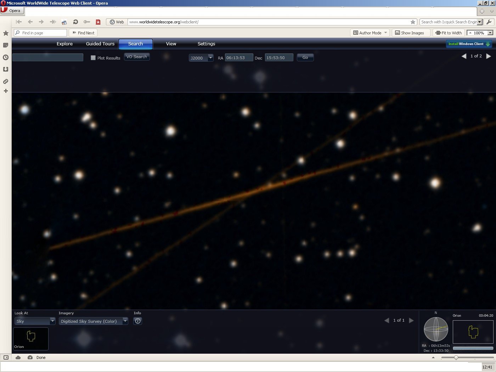Open Opera bookmarks star panel in sidebar
This screenshot has height=372, width=496.
coord(6,33)
